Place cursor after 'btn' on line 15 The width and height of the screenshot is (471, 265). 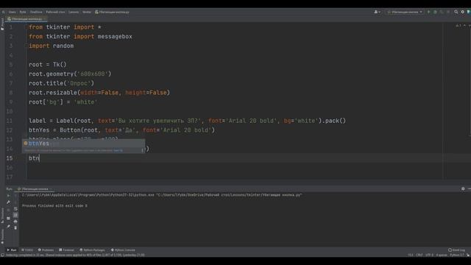(x=39, y=158)
